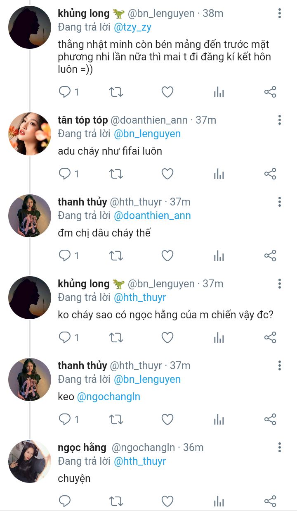Share the "ko cháy sao có ngọc hằng" tweet
The width and height of the screenshot is (297, 511).
[x=270, y=337]
